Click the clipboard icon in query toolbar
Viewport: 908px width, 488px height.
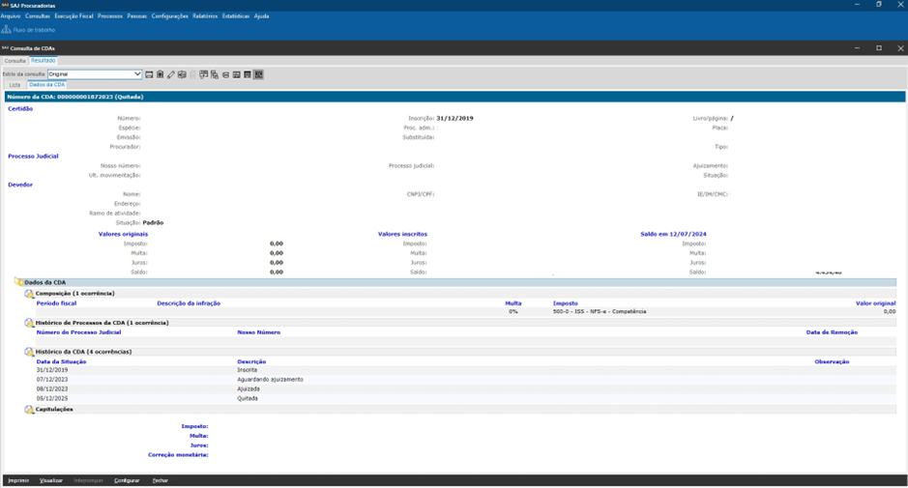[161, 74]
